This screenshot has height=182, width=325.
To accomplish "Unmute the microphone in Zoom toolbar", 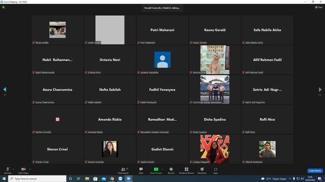I will (x=8, y=170).
